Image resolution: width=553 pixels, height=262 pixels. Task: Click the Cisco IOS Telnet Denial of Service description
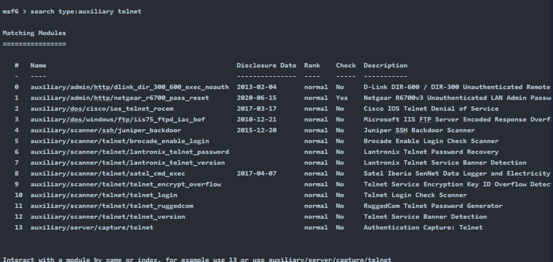[x=431, y=109]
